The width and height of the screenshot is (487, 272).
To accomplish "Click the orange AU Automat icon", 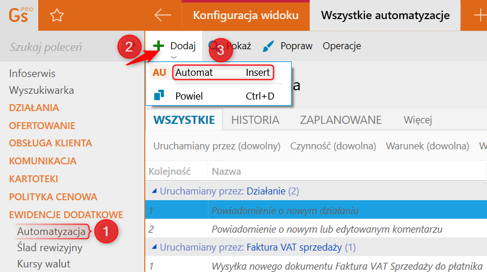I will [159, 73].
